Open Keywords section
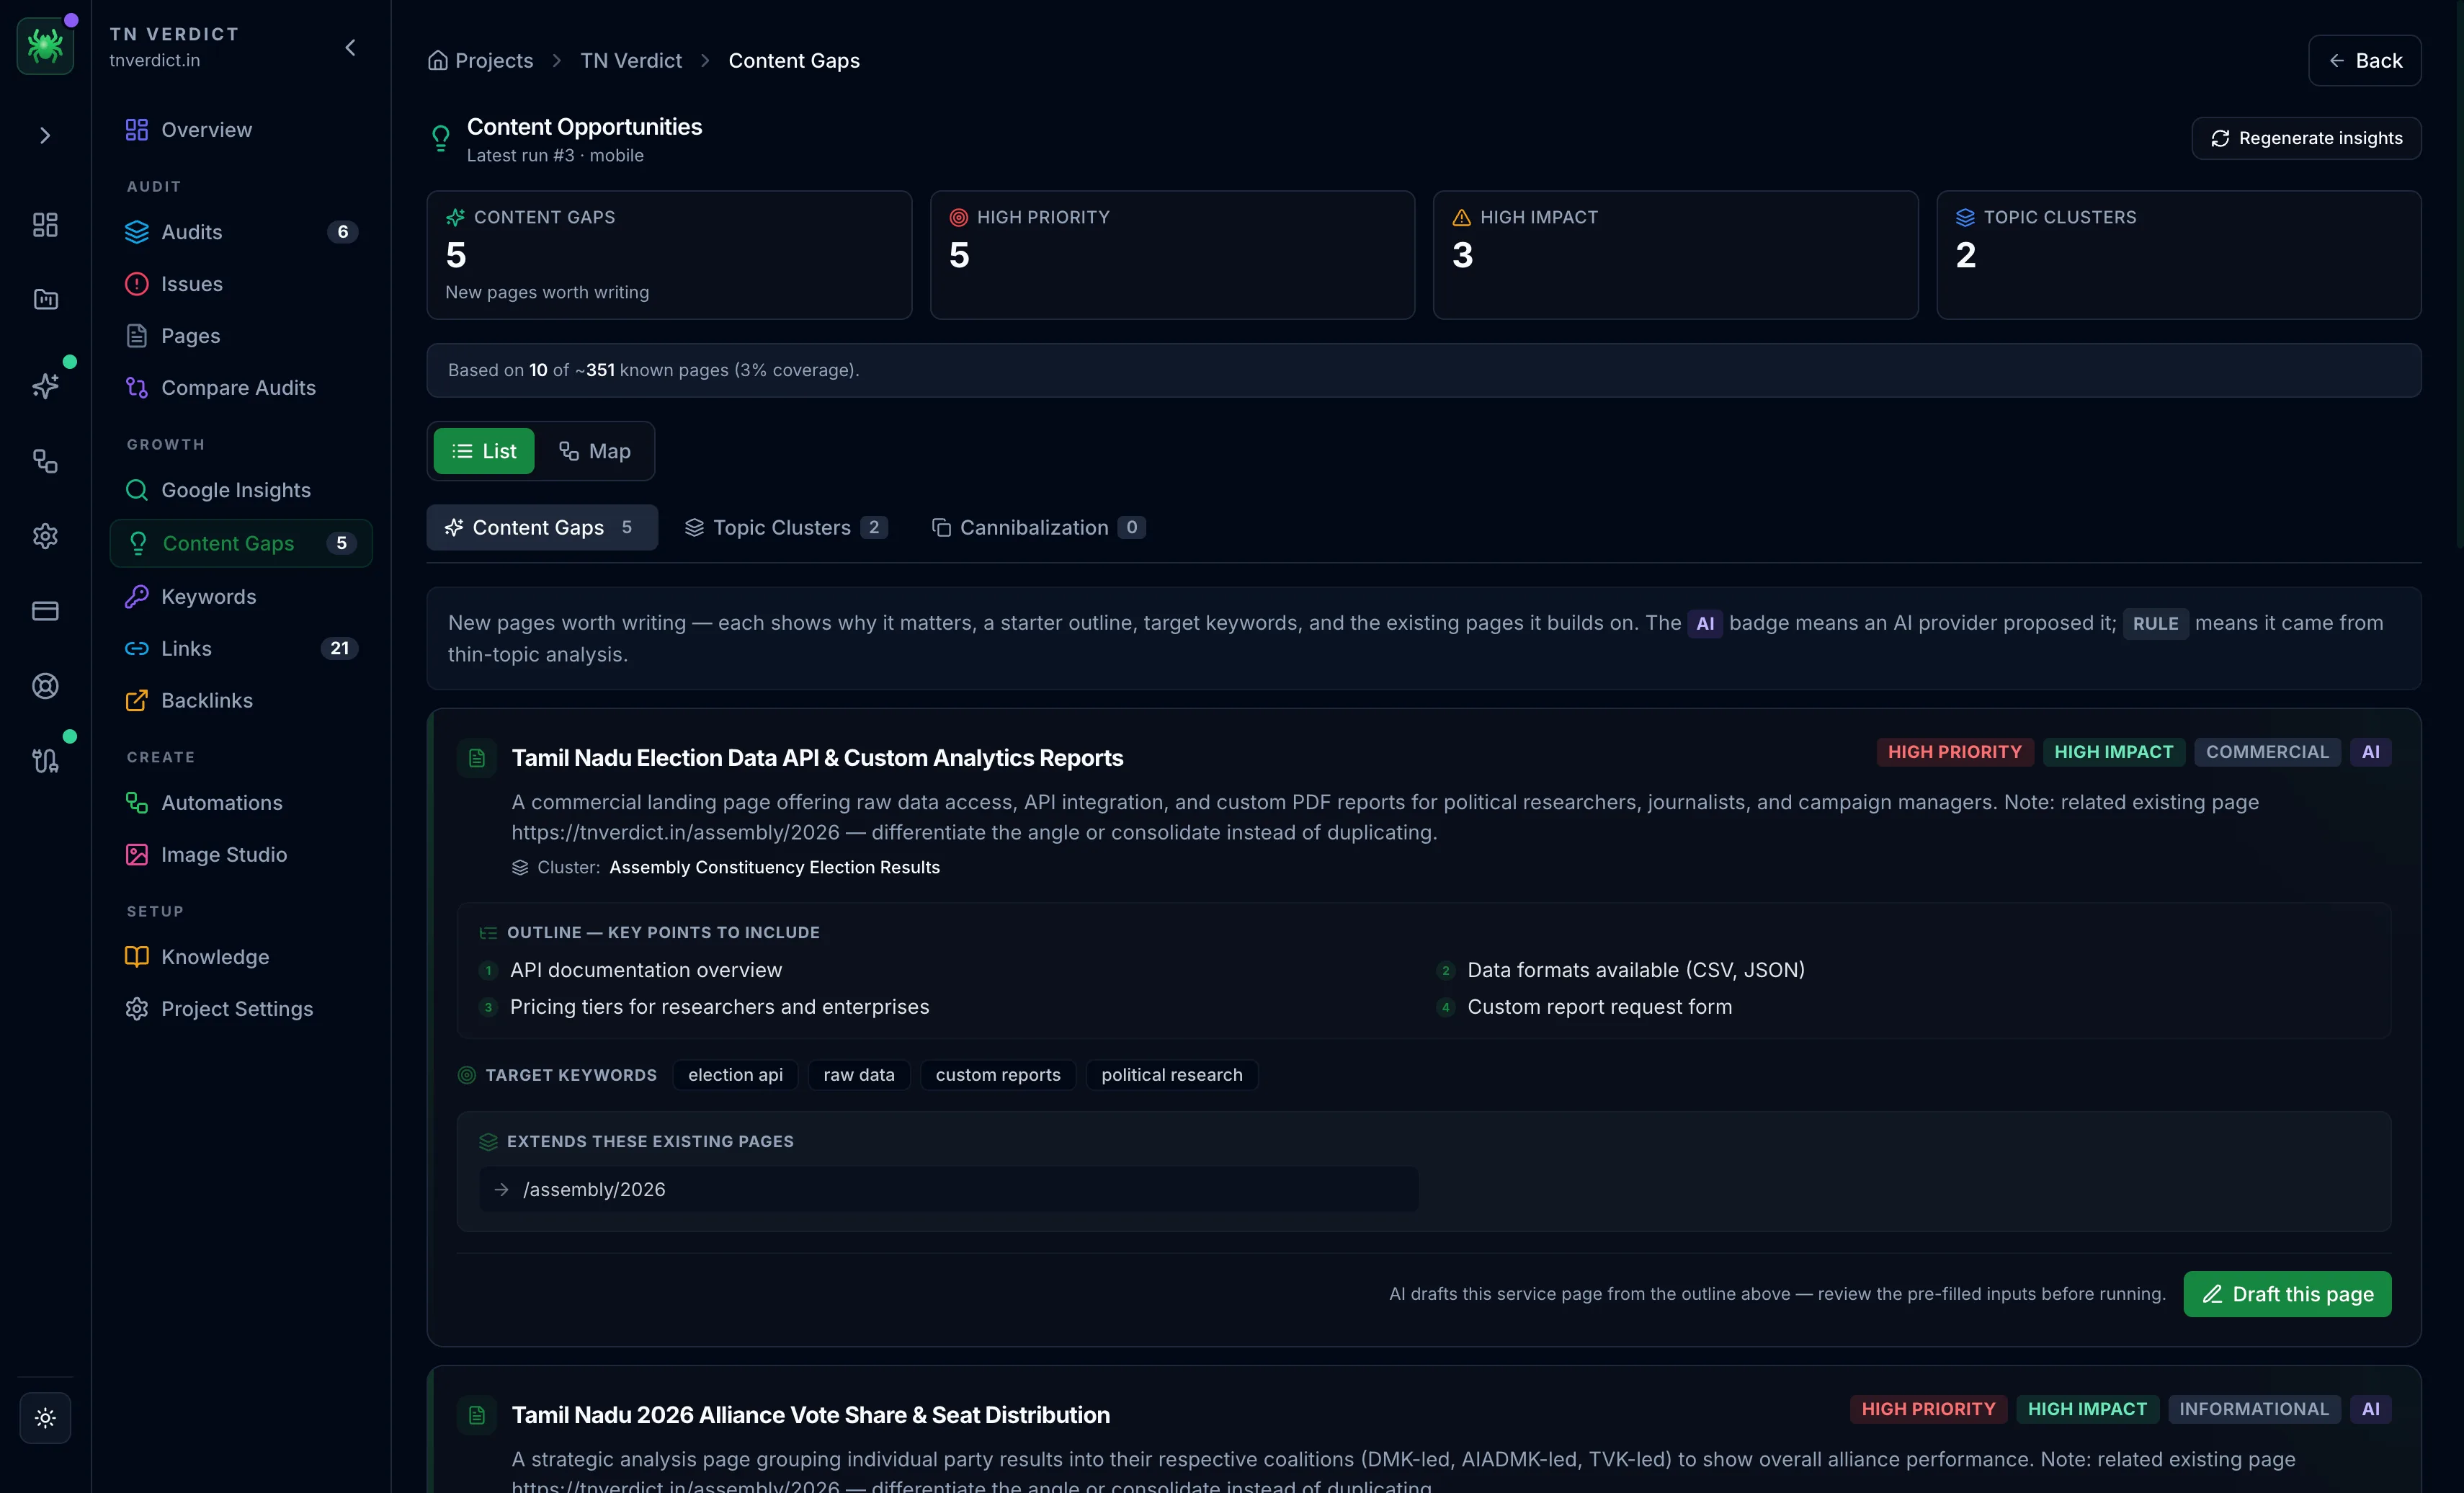 pos(240,597)
